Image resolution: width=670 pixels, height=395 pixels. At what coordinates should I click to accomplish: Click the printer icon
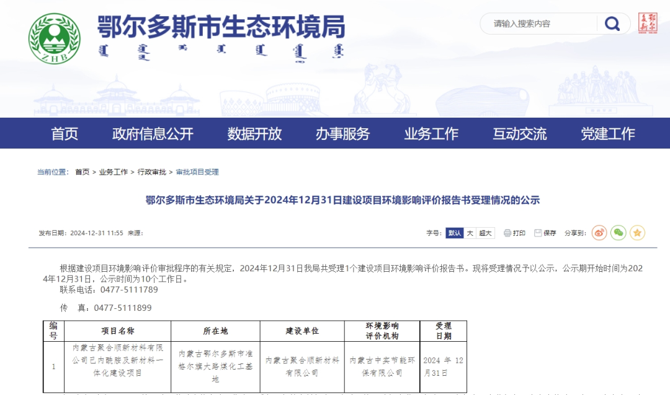[507, 233]
